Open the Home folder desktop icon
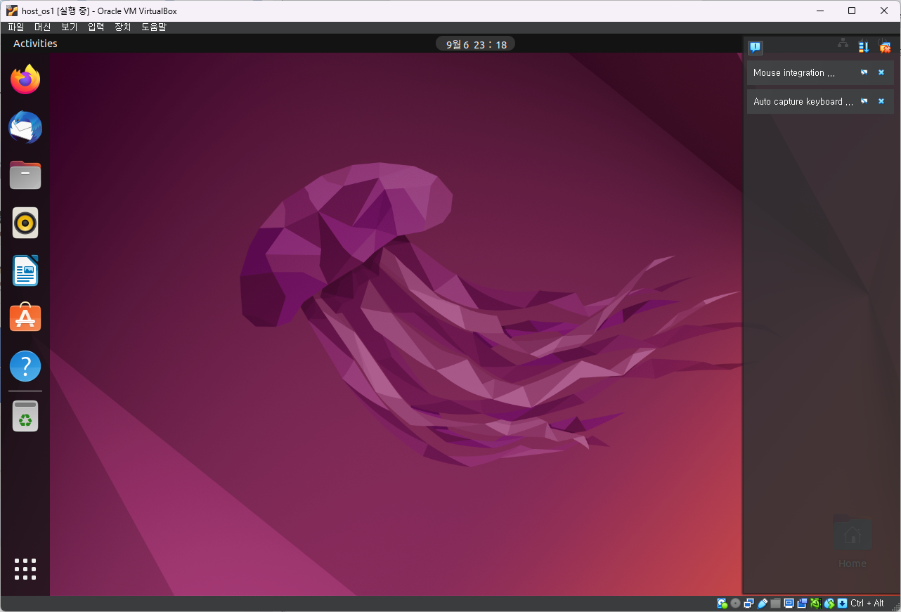Image resolution: width=901 pixels, height=612 pixels. (852, 543)
